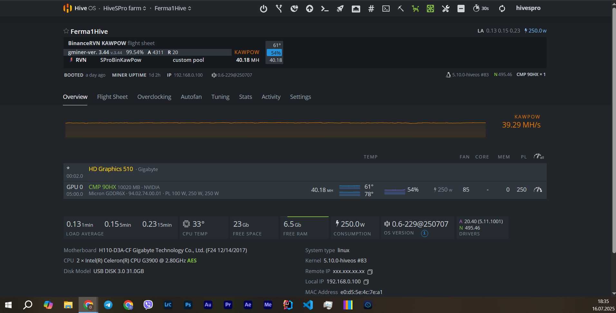Click the white minus square icon
Image resolution: width=616 pixels, height=313 pixels.
(461, 9)
